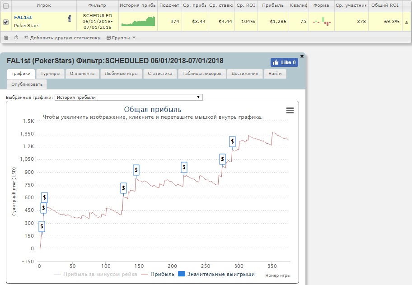Click the $ marker near 450 level
This screenshot has height=285, width=412.
(x=44, y=208)
